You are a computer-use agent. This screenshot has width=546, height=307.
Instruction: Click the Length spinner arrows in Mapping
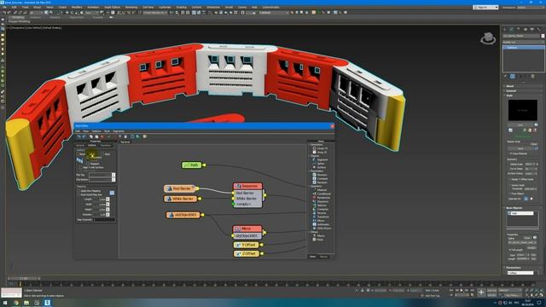click(x=107, y=200)
